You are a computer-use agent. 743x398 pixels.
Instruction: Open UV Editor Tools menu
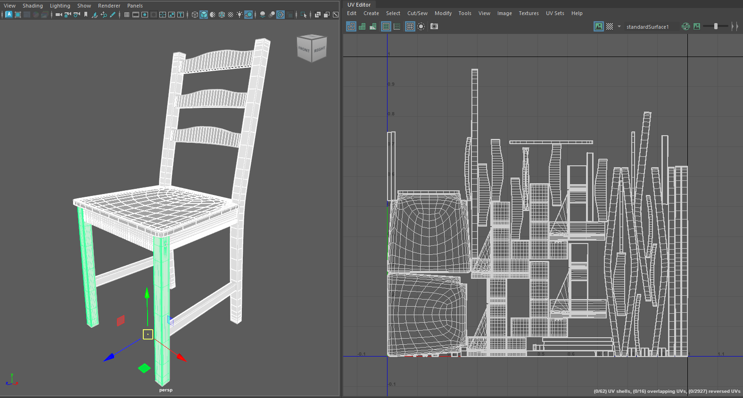(x=465, y=13)
